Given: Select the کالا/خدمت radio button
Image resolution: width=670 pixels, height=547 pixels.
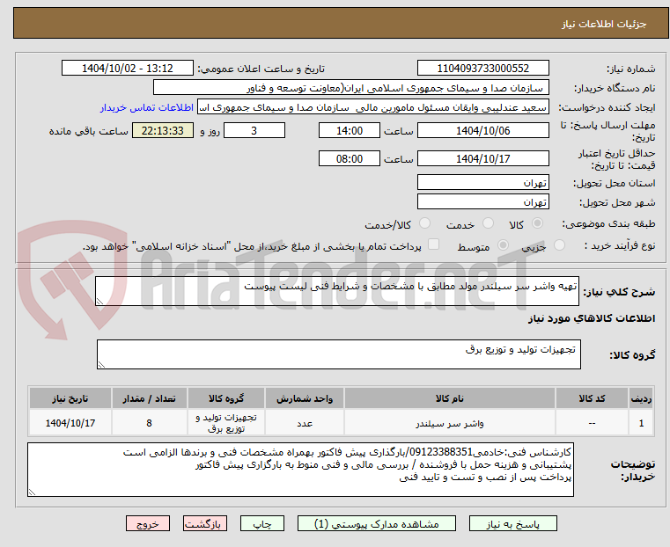Looking at the screenshot, I should [424, 223].
